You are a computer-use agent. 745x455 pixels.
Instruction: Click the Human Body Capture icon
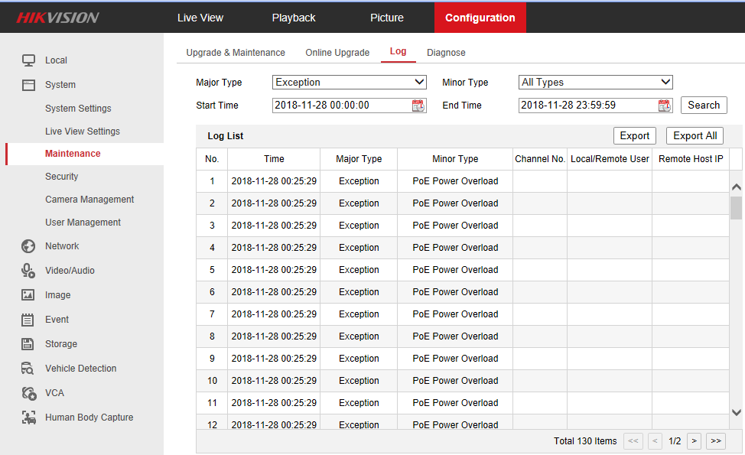click(x=28, y=418)
